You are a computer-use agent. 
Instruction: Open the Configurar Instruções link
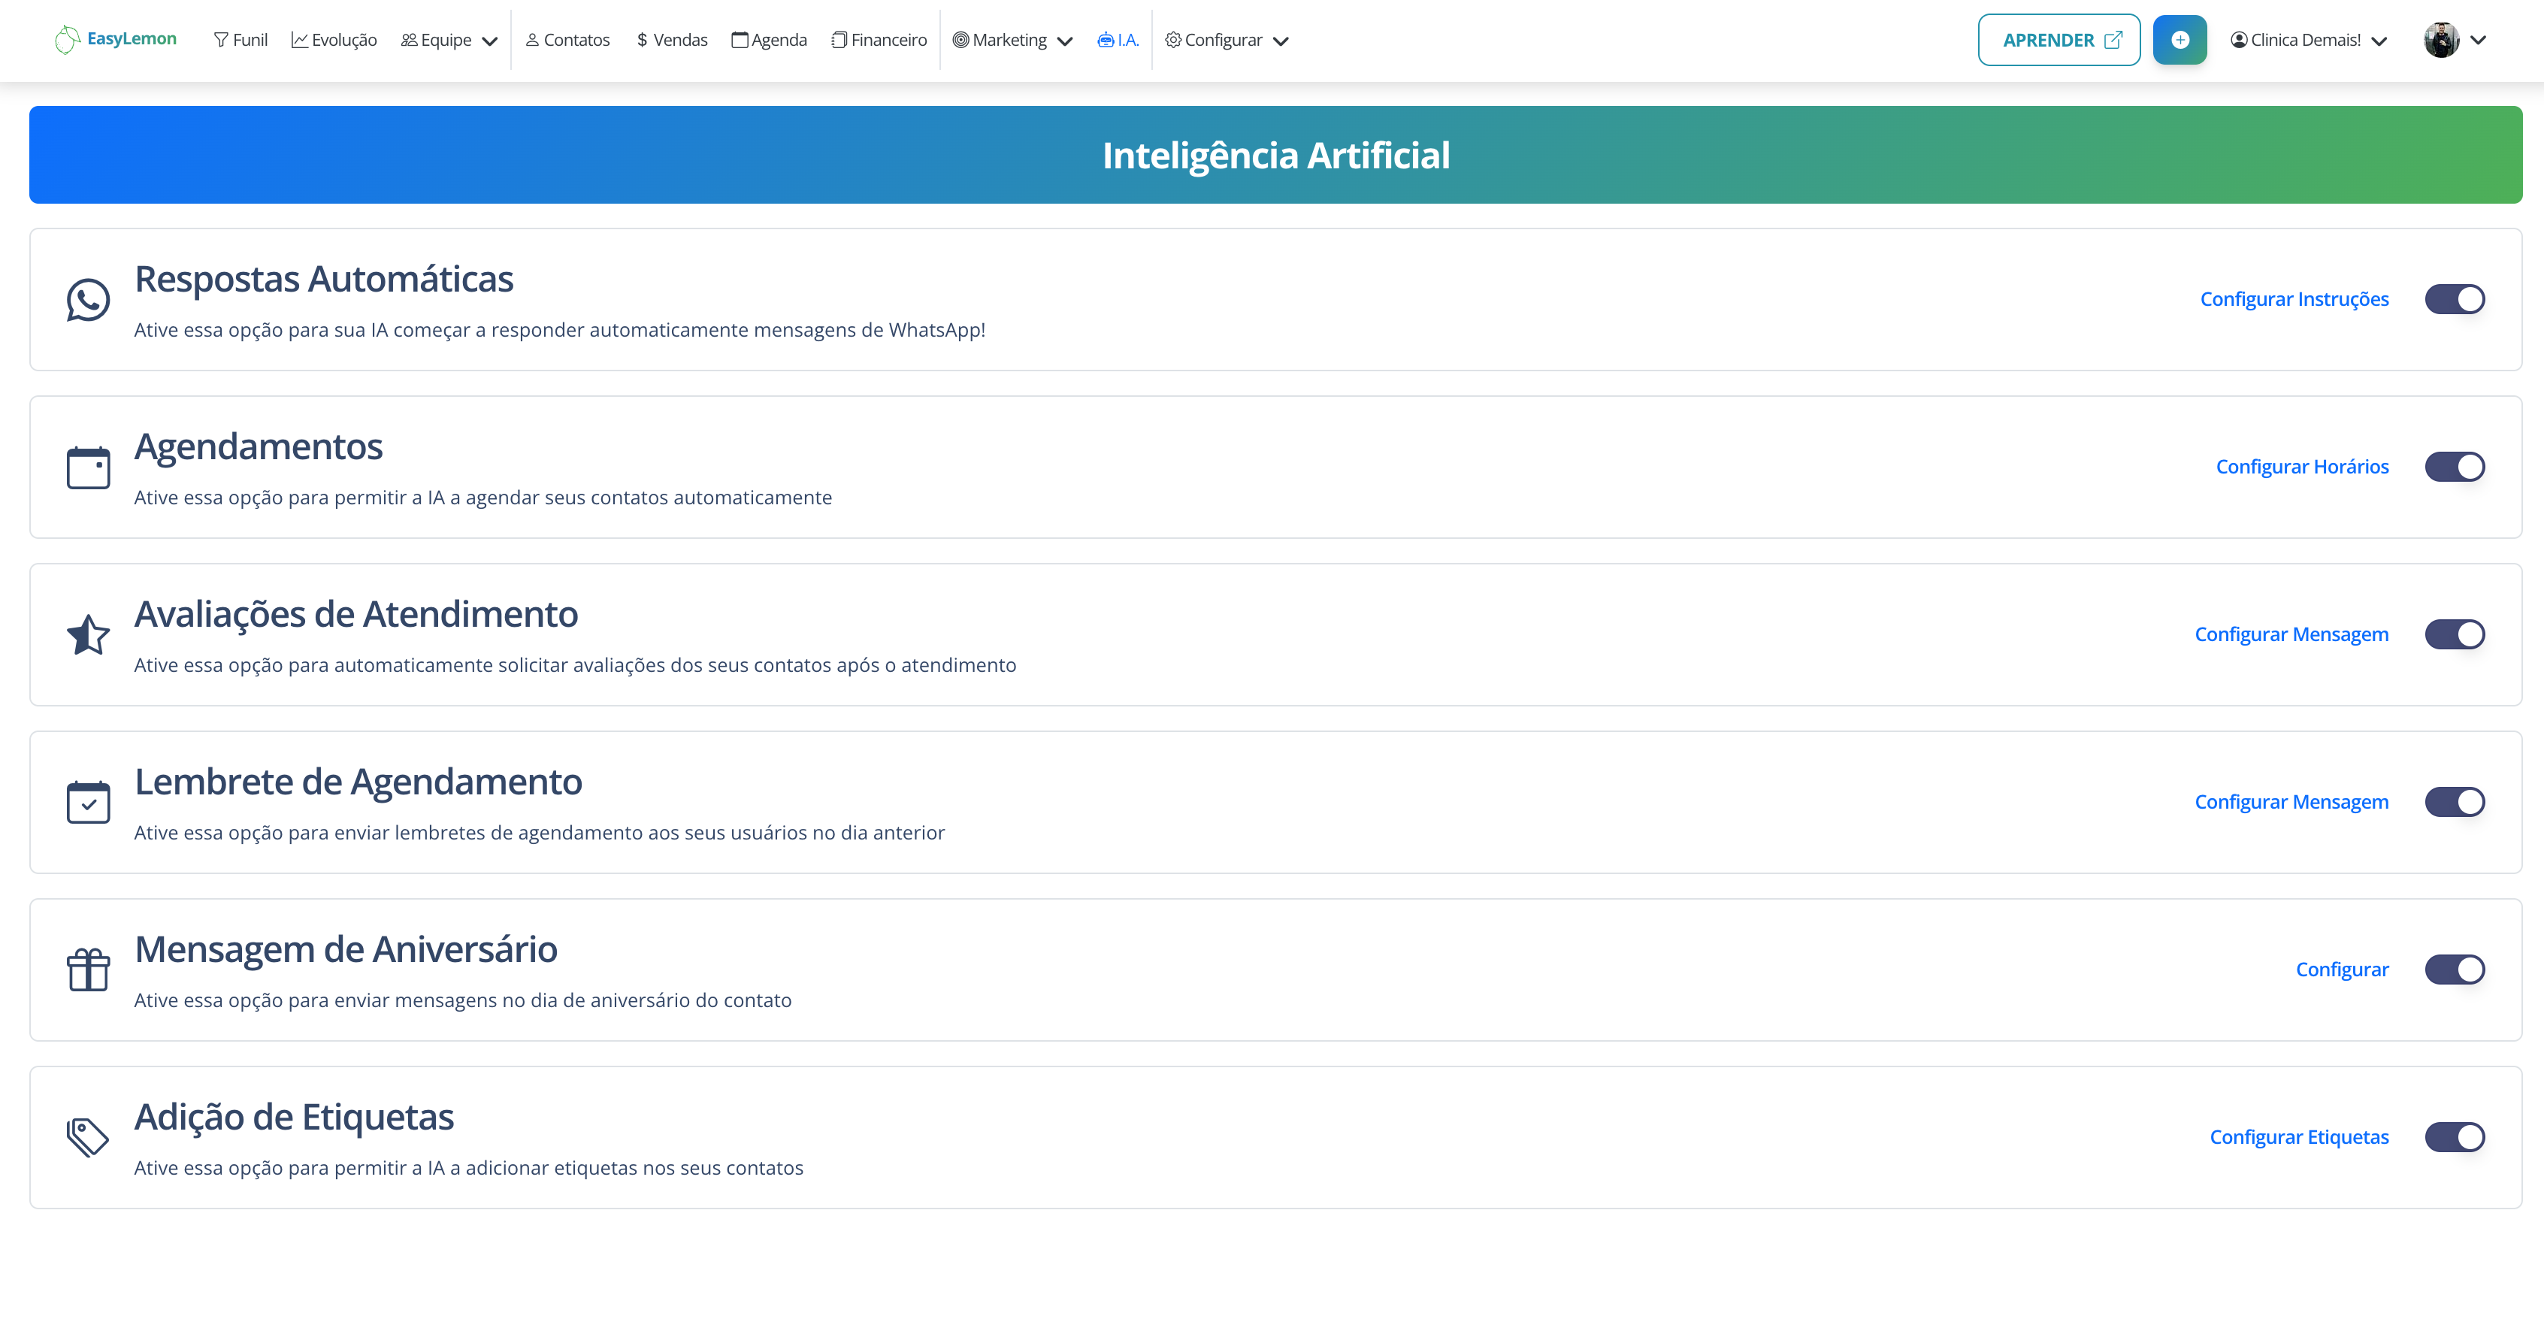click(2293, 299)
